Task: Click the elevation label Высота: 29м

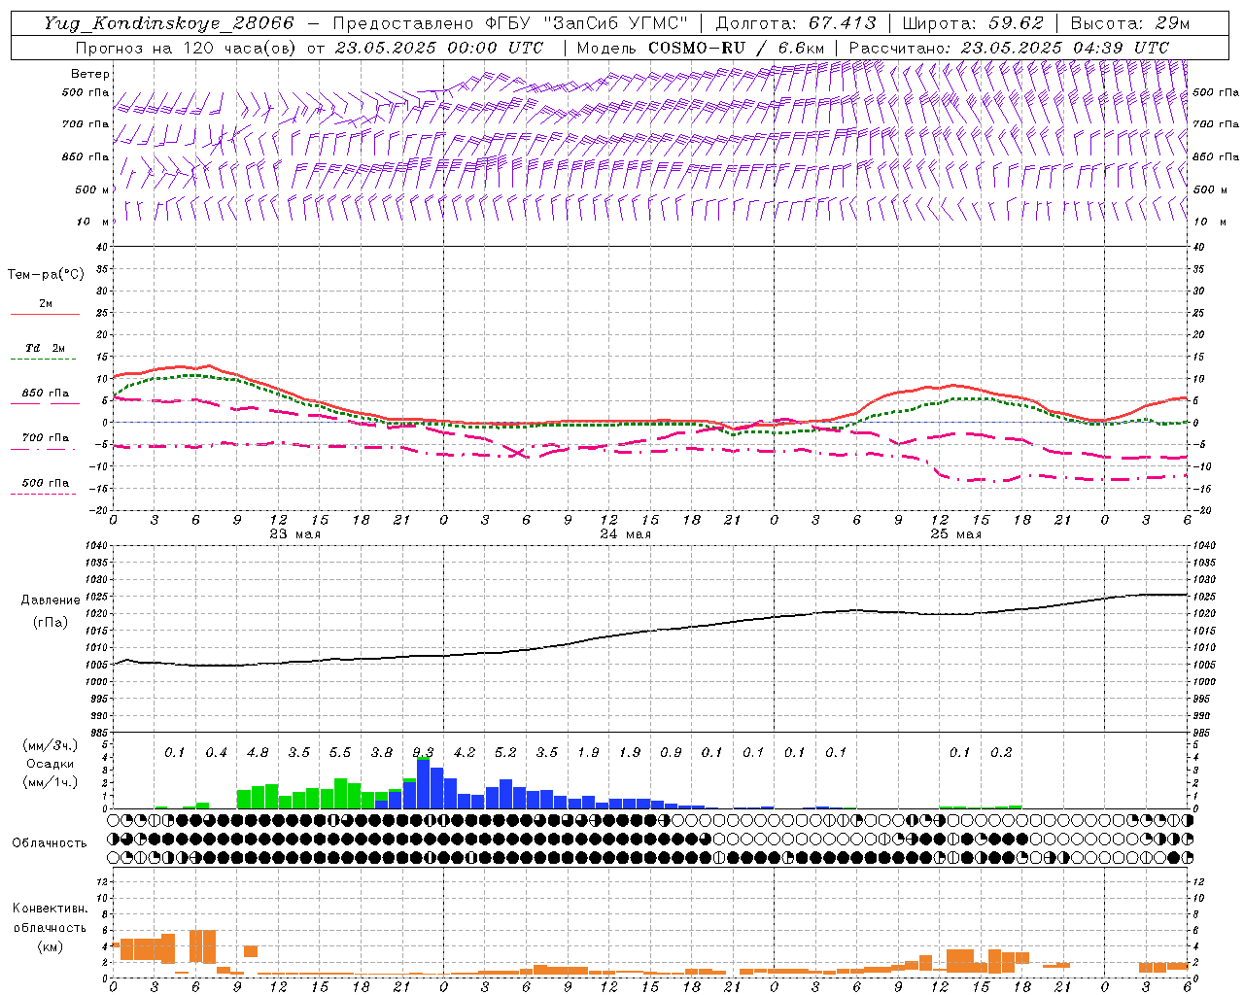Action: [1130, 23]
